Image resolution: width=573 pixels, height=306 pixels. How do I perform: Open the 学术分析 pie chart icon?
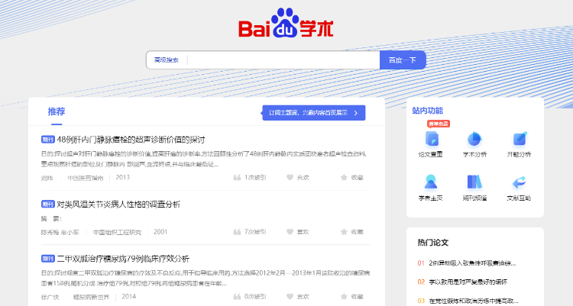click(x=474, y=139)
